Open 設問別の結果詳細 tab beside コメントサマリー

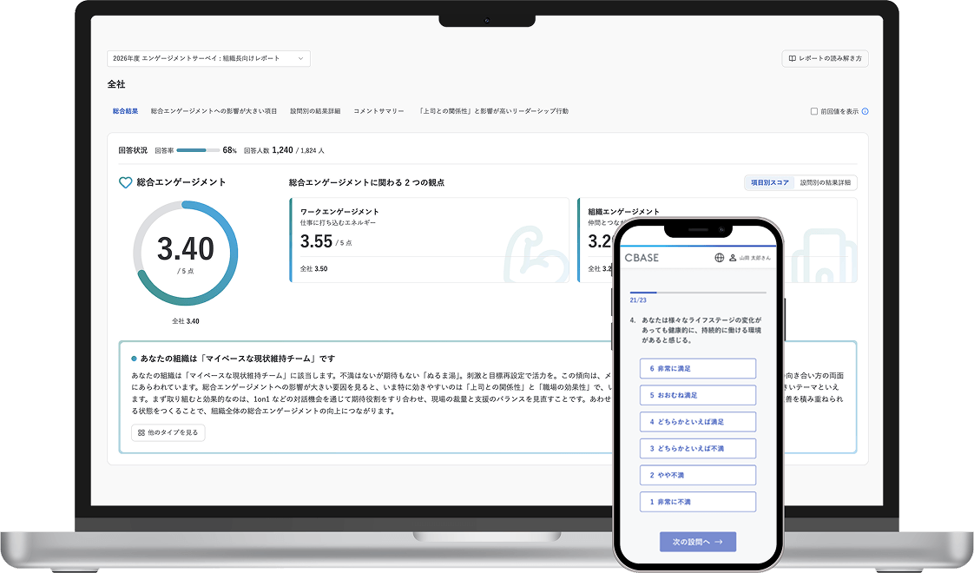315,111
